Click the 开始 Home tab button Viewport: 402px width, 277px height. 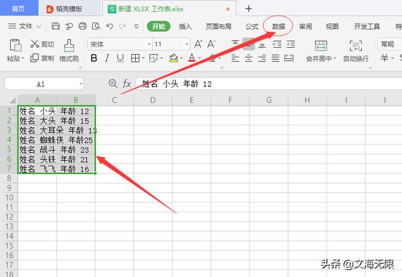(158, 26)
